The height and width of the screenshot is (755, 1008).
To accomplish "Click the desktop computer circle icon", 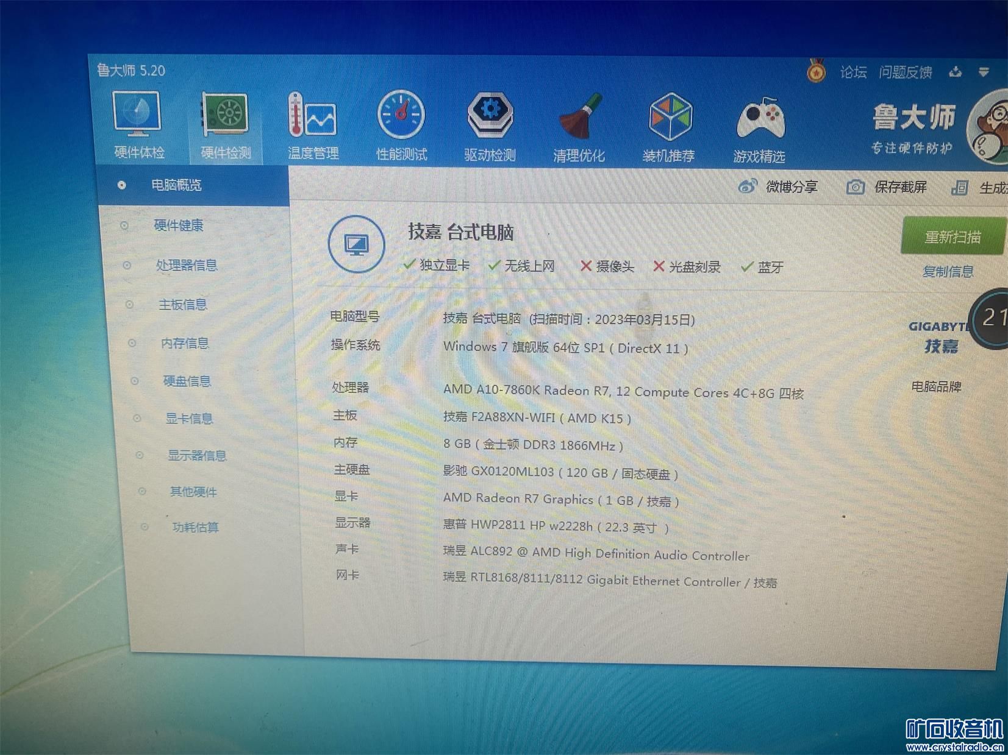I will click(x=356, y=244).
